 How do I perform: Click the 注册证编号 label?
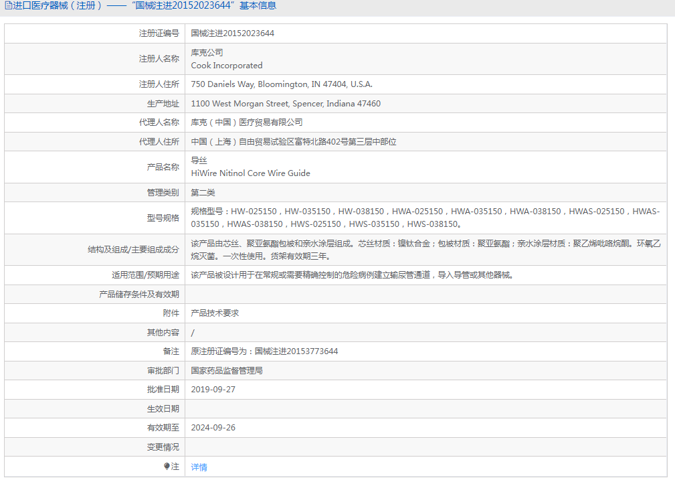click(159, 33)
